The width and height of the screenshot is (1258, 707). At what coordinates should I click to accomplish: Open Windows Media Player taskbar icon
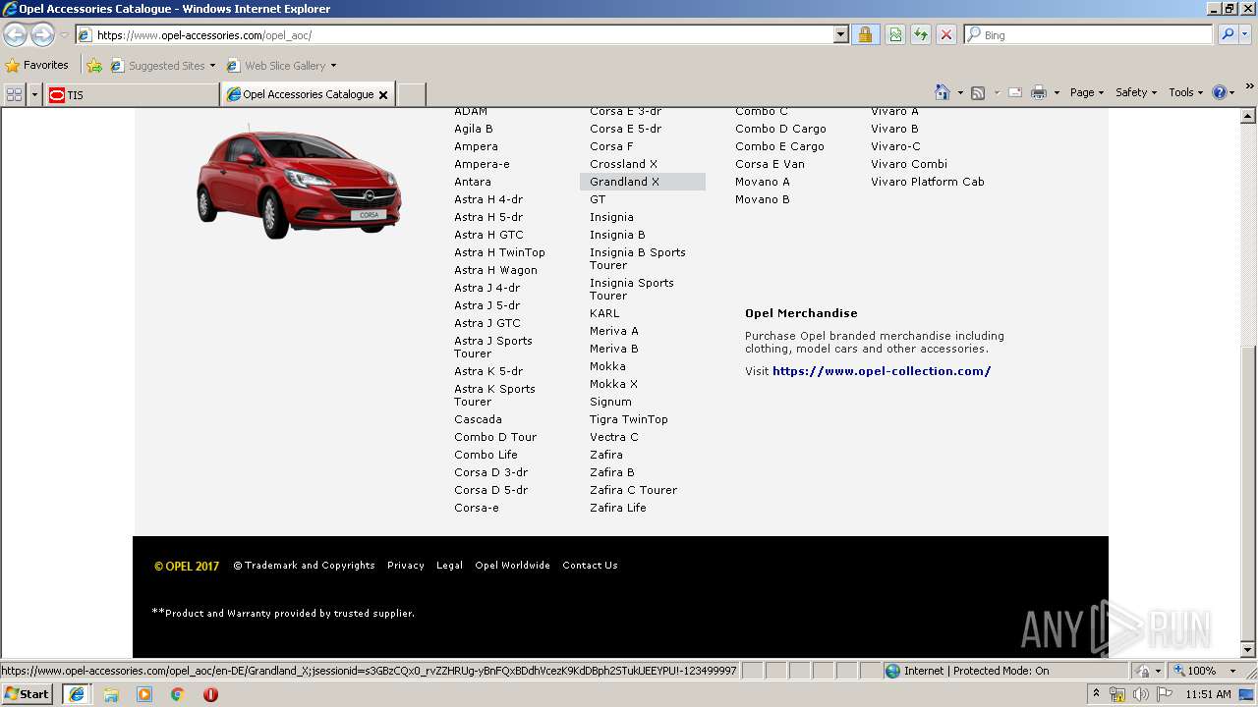[x=144, y=694]
